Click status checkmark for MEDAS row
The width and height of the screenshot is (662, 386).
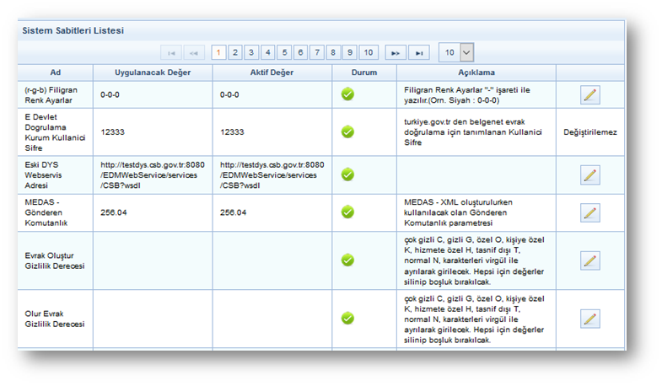pos(347,212)
